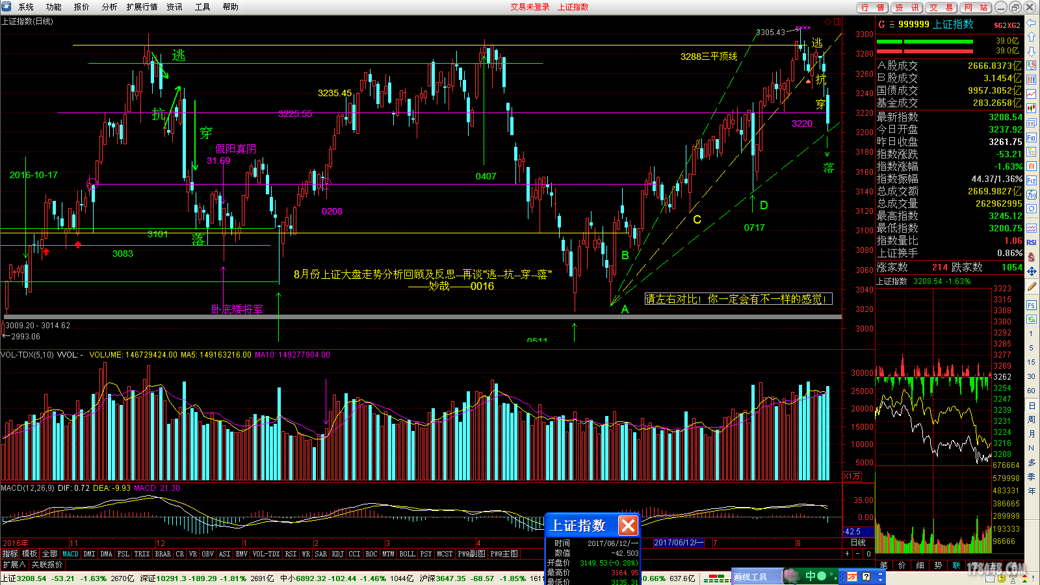1040x585 pixels.
Task: Click the wave indicator chart icon
Action: (1032, 228)
